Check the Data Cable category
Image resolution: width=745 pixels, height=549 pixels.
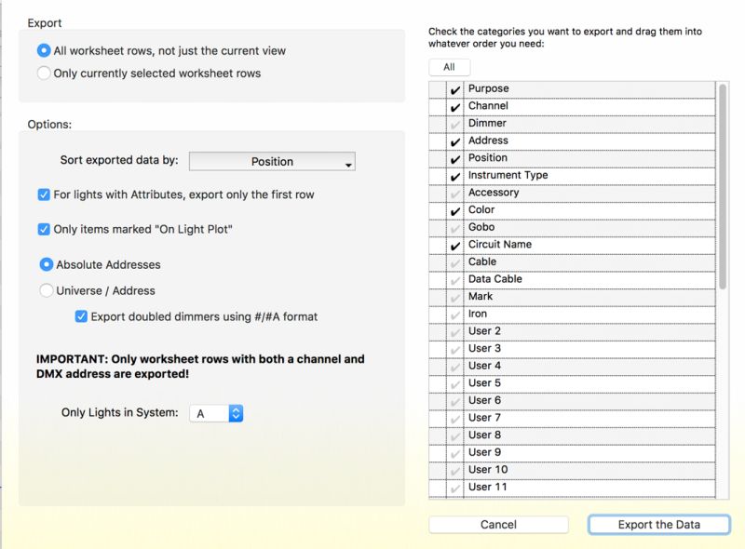click(x=455, y=280)
